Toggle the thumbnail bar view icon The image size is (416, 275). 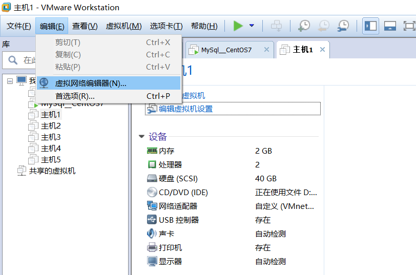(x=390, y=26)
